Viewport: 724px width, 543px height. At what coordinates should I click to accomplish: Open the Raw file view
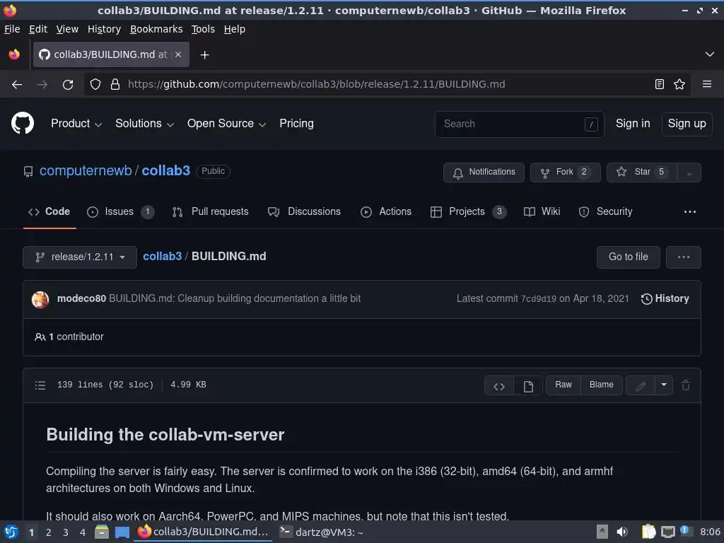564,385
